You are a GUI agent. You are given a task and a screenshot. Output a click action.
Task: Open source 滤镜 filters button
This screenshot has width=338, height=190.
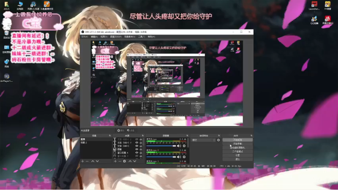click(131, 130)
